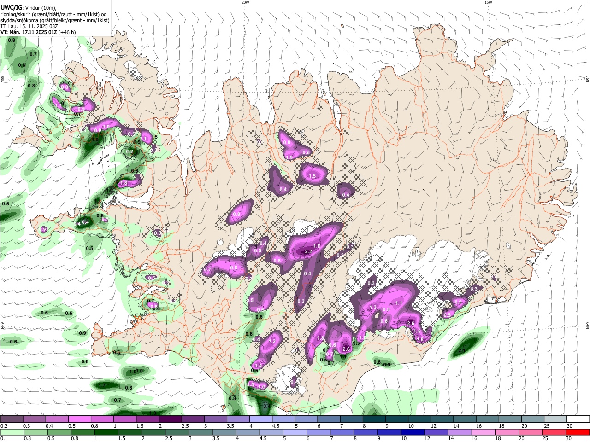Click the 8 blue swatch in lower scale
This screenshot has width=590, height=442.
click(365, 432)
